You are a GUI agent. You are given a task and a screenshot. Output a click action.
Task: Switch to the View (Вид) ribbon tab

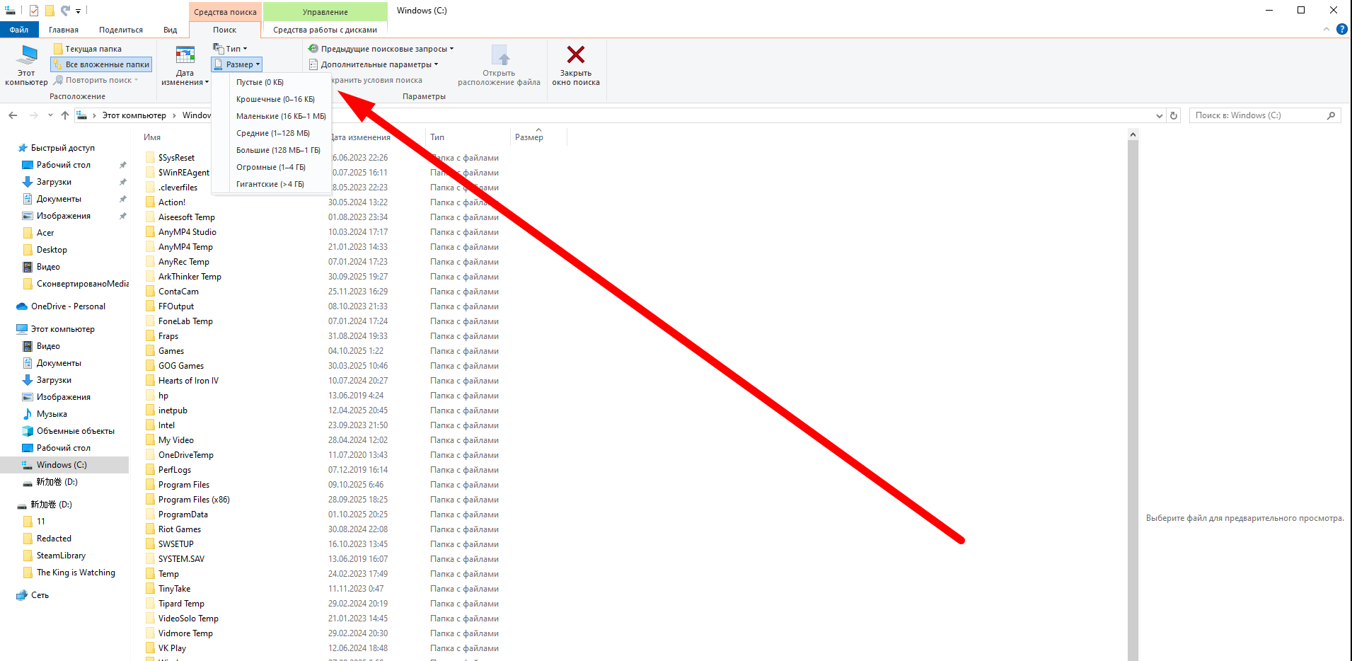pyautogui.click(x=171, y=30)
